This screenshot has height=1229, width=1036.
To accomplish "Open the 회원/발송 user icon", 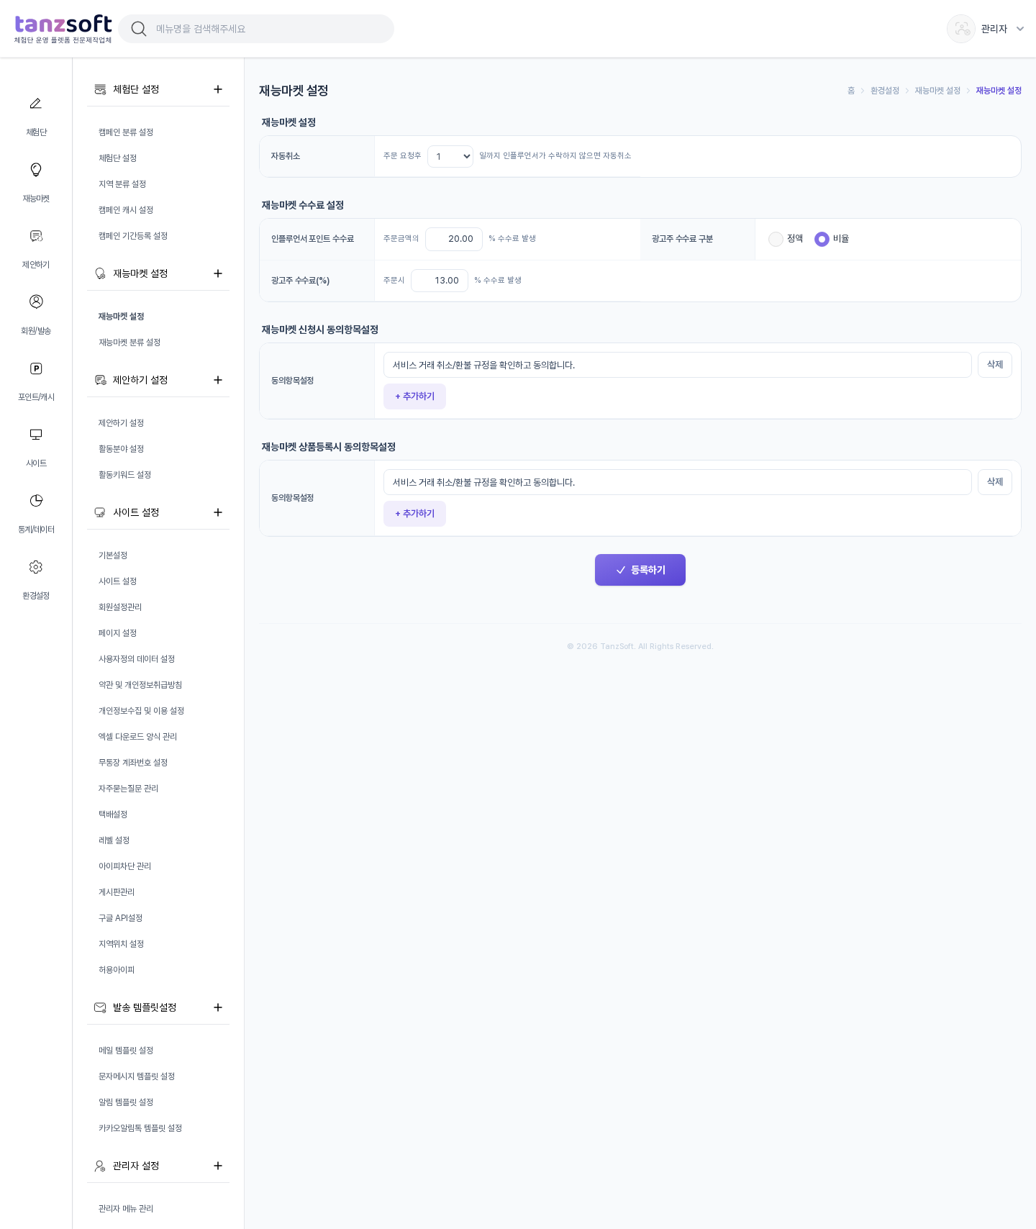I will tap(36, 301).
